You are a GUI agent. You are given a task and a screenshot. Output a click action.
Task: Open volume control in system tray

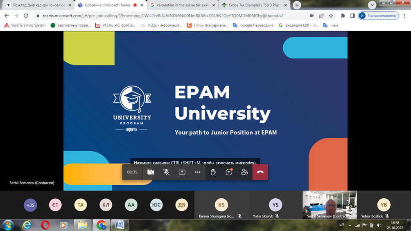coord(379,225)
